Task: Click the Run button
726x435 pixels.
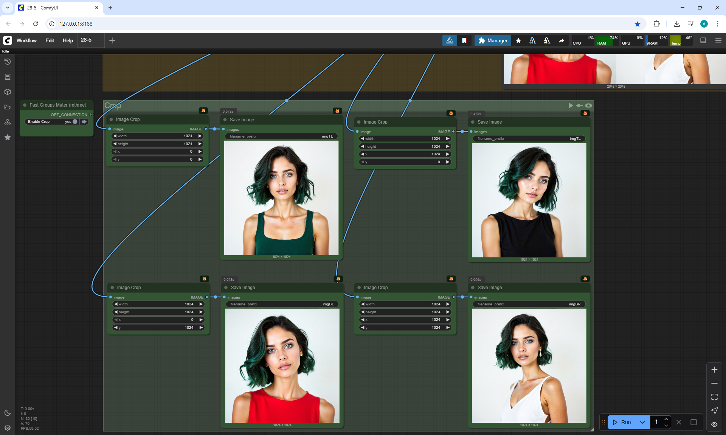Action: [x=622, y=422]
